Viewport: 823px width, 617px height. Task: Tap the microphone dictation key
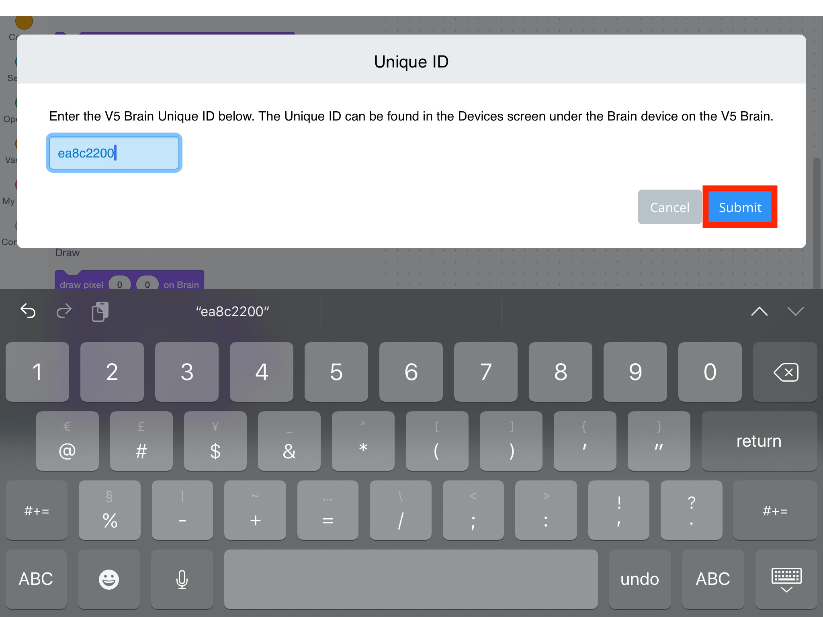[x=182, y=579]
